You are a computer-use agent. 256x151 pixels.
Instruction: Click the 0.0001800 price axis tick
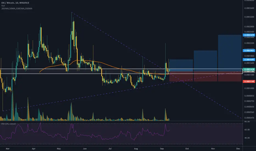point(249,56)
